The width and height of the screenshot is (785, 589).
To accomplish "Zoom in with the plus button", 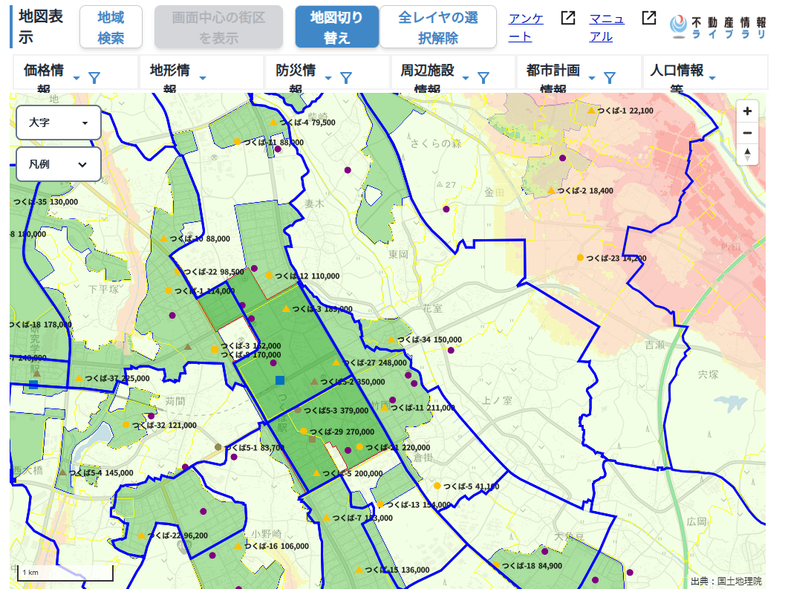I will (747, 111).
